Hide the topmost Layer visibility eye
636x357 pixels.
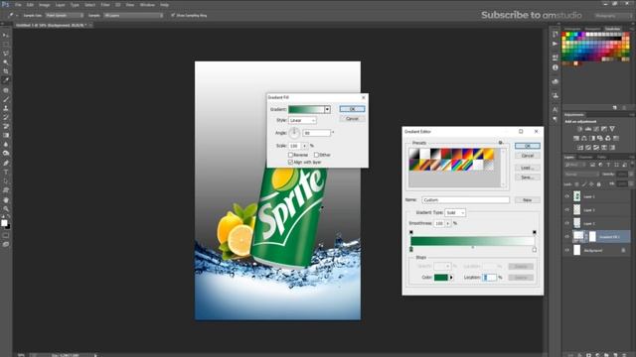point(567,196)
